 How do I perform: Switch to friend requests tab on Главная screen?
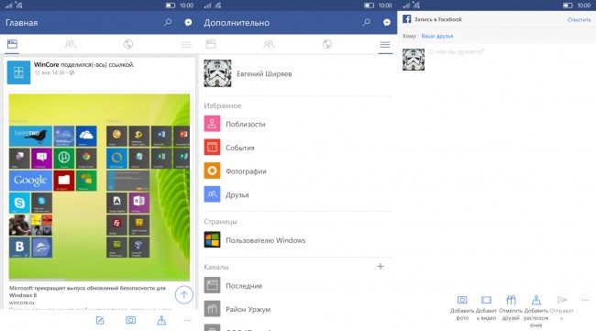pos(71,44)
